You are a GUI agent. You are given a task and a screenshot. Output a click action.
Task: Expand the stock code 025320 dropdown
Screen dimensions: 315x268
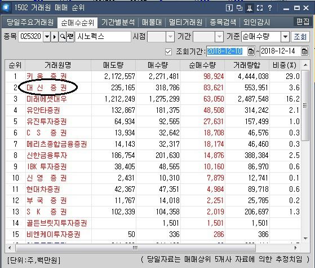pos(47,37)
